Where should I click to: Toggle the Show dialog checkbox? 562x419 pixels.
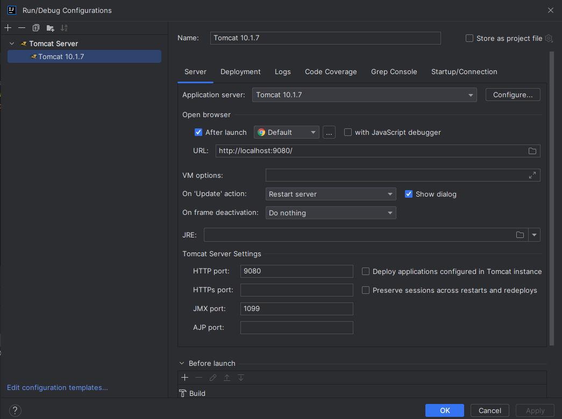(x=408, y=194)
